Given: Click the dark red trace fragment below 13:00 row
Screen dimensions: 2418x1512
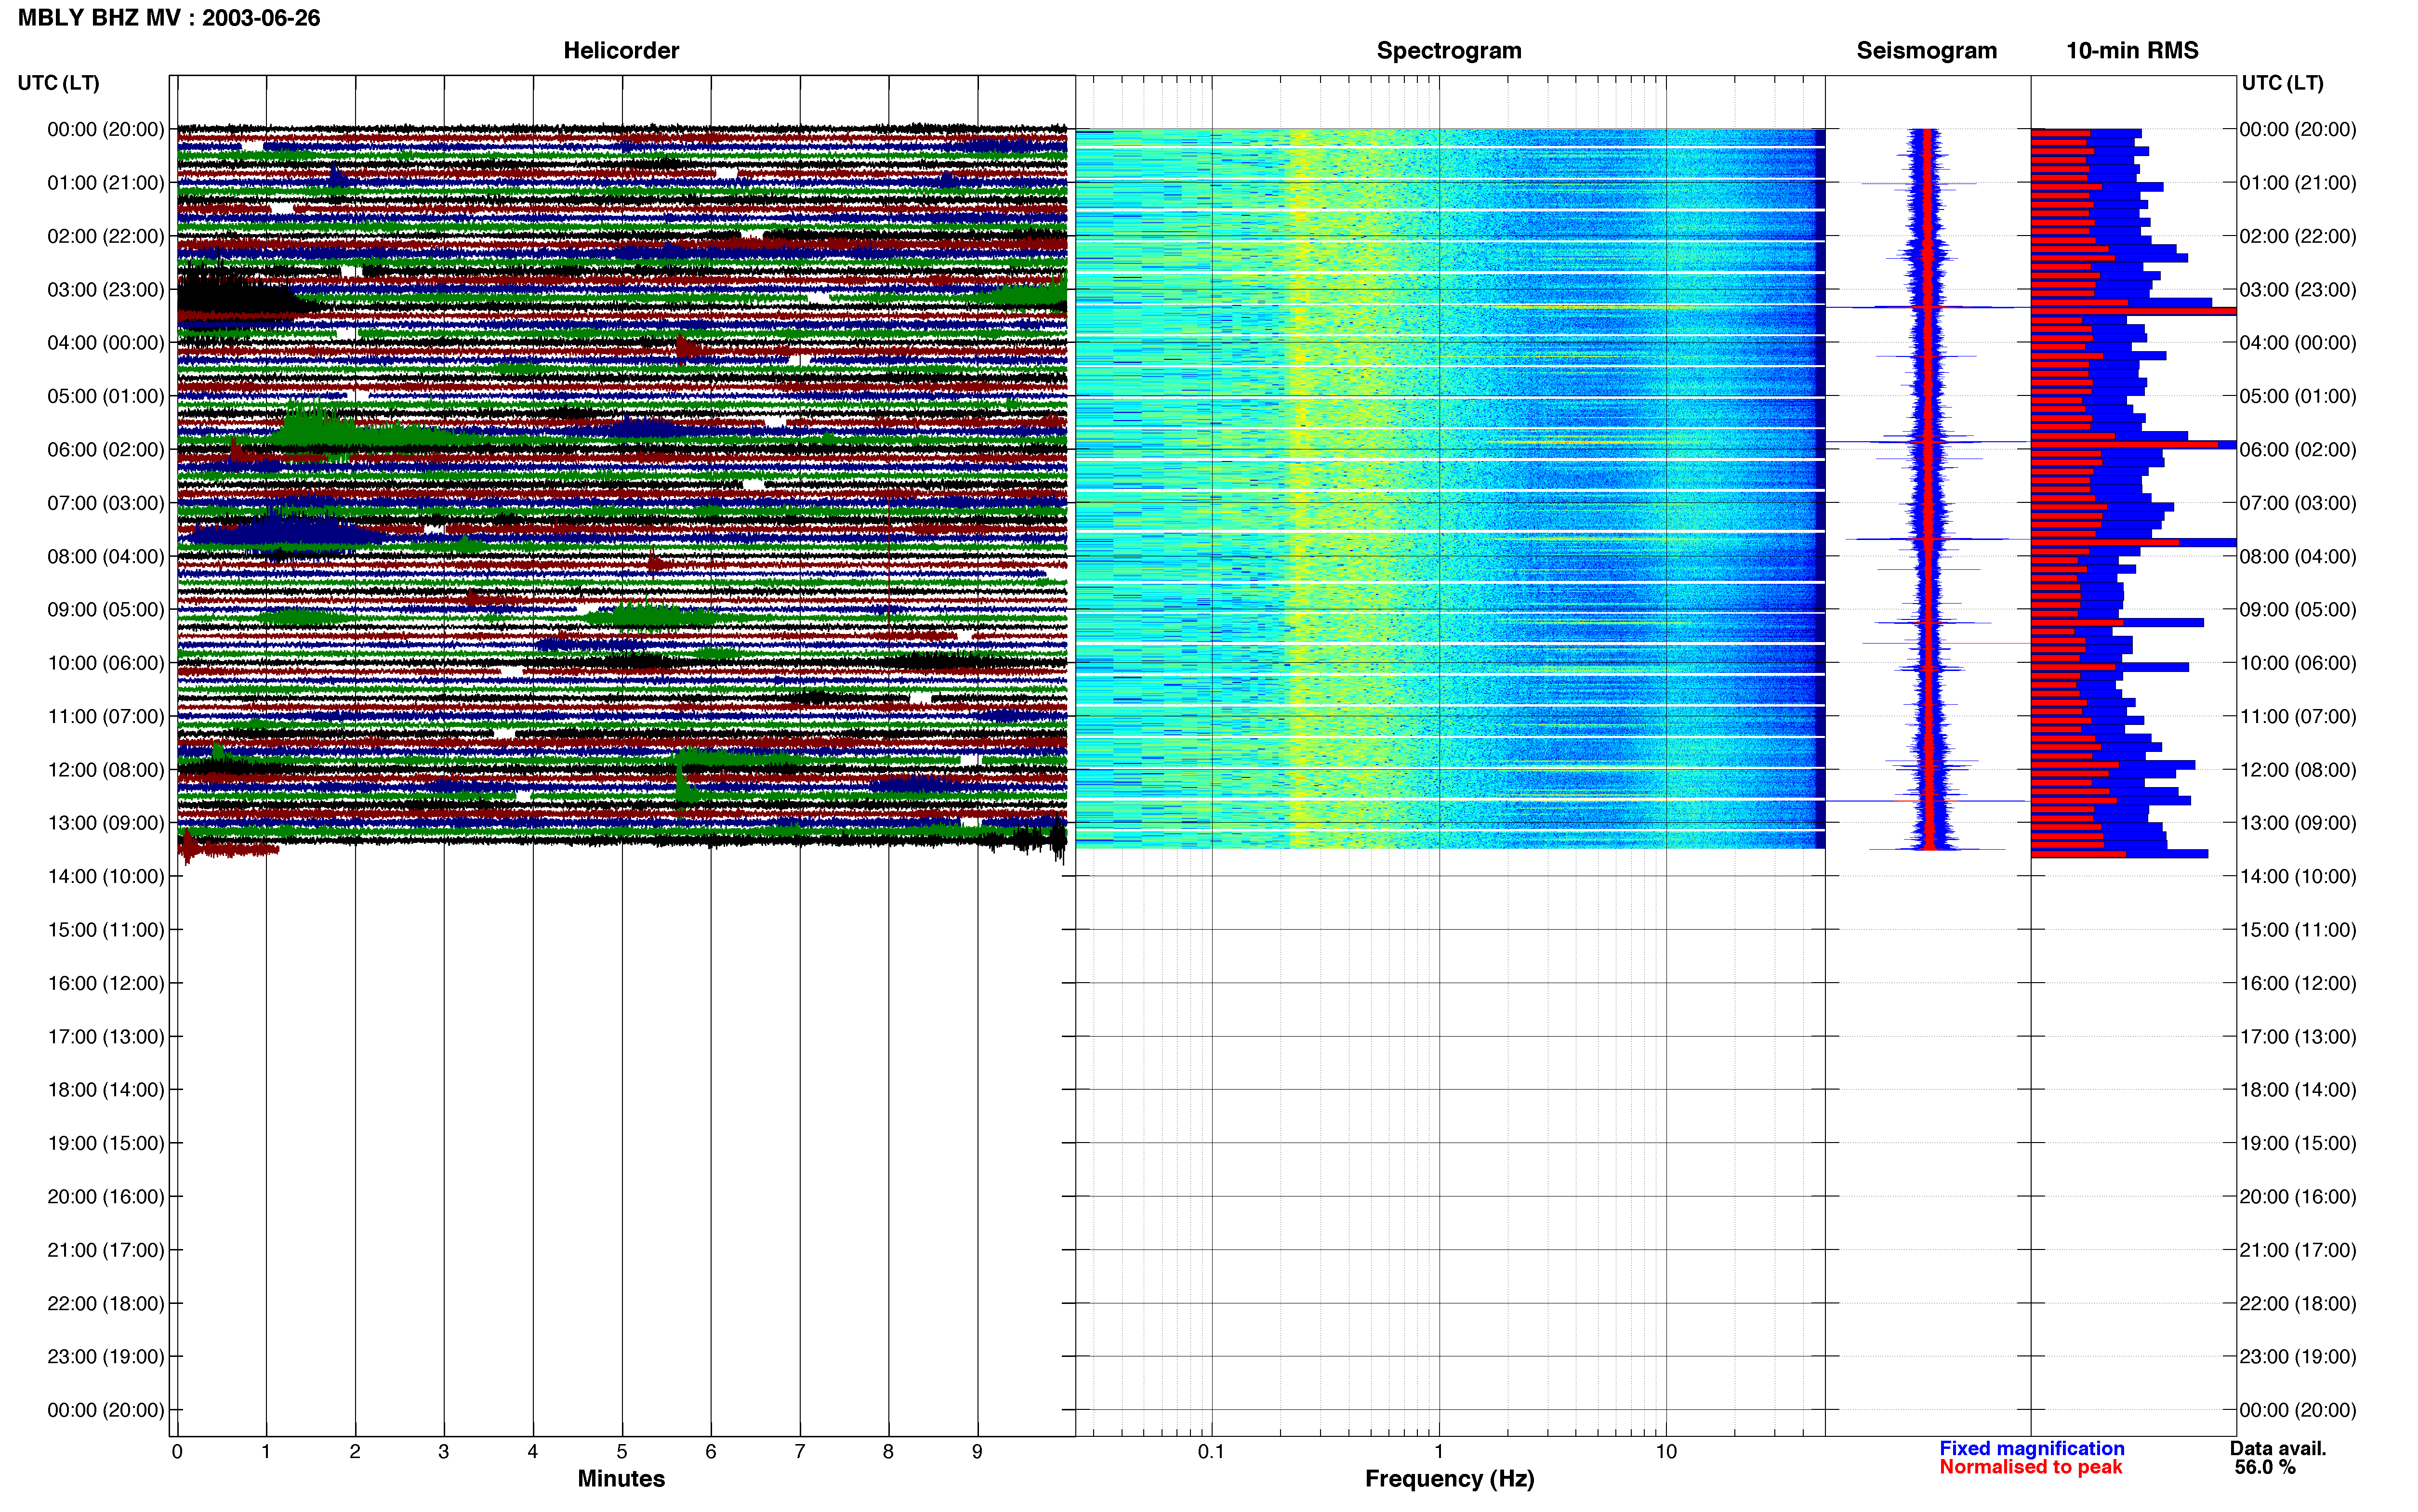Looking at the screenshot, I should (x=228, y=849).
